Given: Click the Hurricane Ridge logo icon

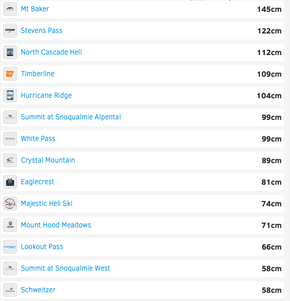Looking at the screenshot, I should [10, 95].
